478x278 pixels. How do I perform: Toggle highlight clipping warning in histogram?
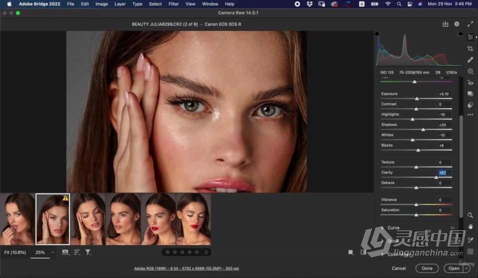(460, 33)
